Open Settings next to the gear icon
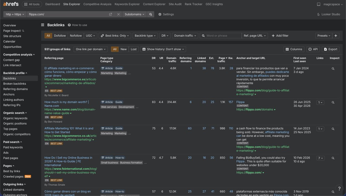This screenshot has height=196, width=346. pos(166,14)
